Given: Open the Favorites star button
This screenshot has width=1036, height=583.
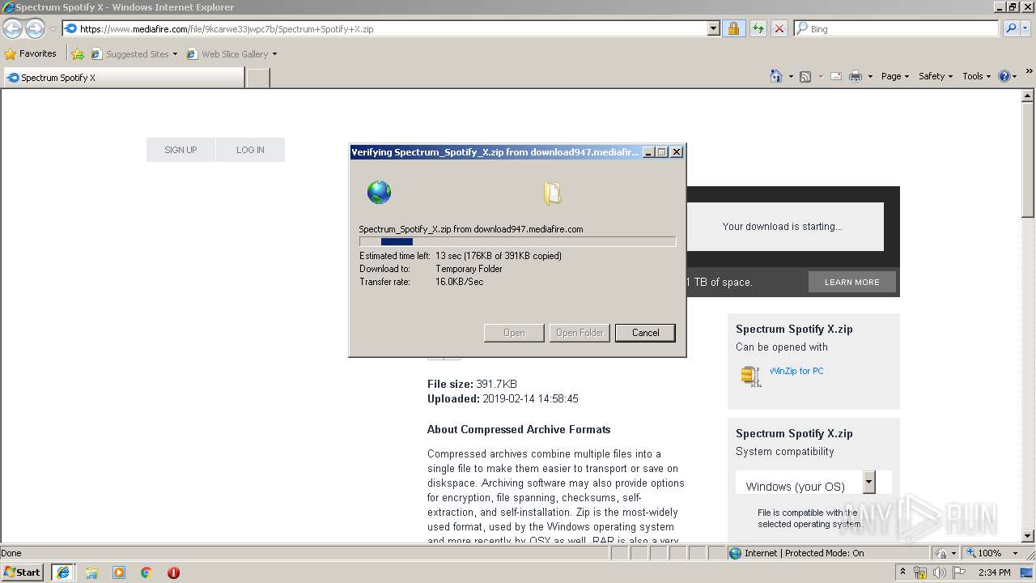Looking at the screenshot, I should coord(30,54).
